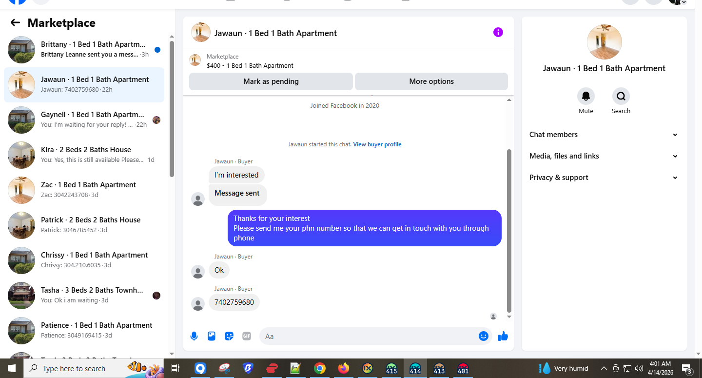This screenshot has height=378, width=702.
Task: Open Patience 1 Bed 1 Bath Apartment chat
Action: pos(84,331)
